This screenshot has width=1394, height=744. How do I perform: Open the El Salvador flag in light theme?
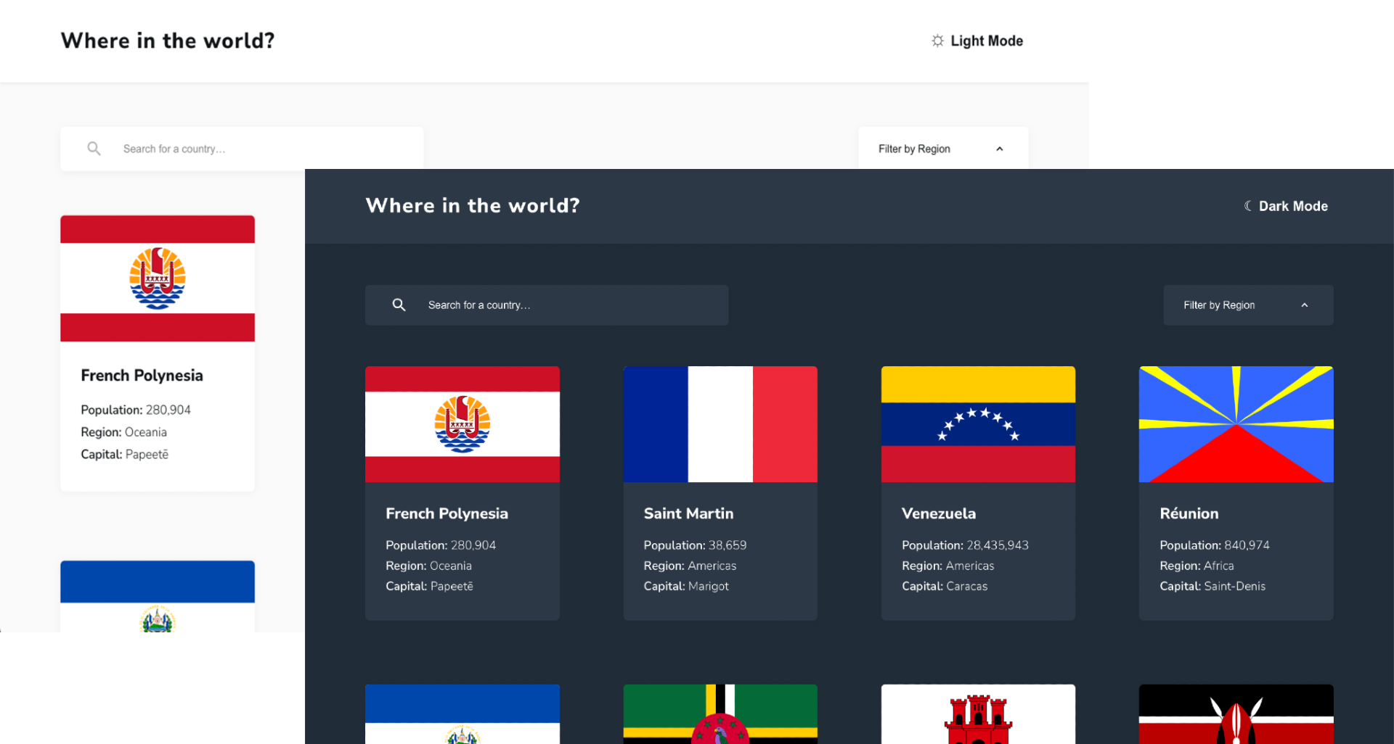(x=158, y=596)
